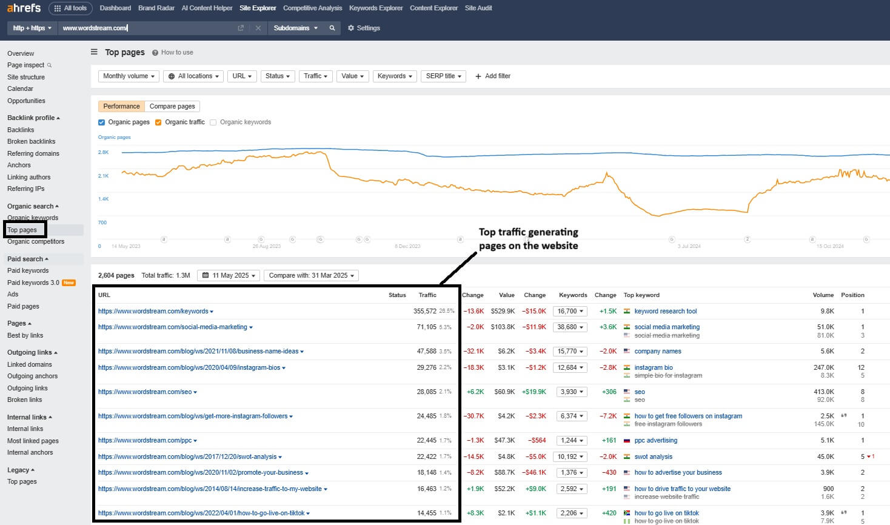Open AI Content Helper
The height and width of the screenshot is (525, 890).
pos(207,8)
